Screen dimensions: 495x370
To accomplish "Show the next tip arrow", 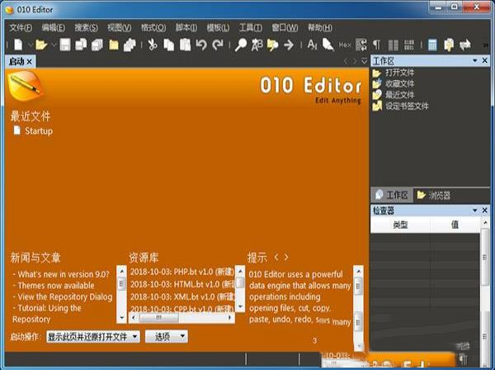I will (x=286, y=257).
